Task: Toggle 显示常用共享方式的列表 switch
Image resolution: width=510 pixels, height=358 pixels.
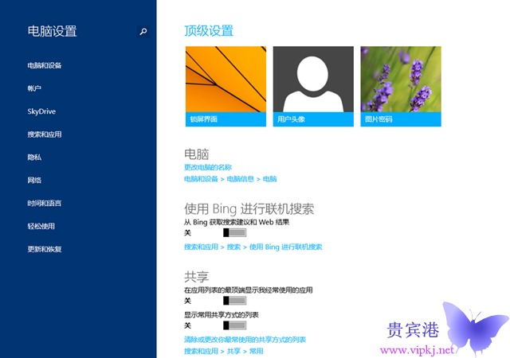Action: (234, 325)
